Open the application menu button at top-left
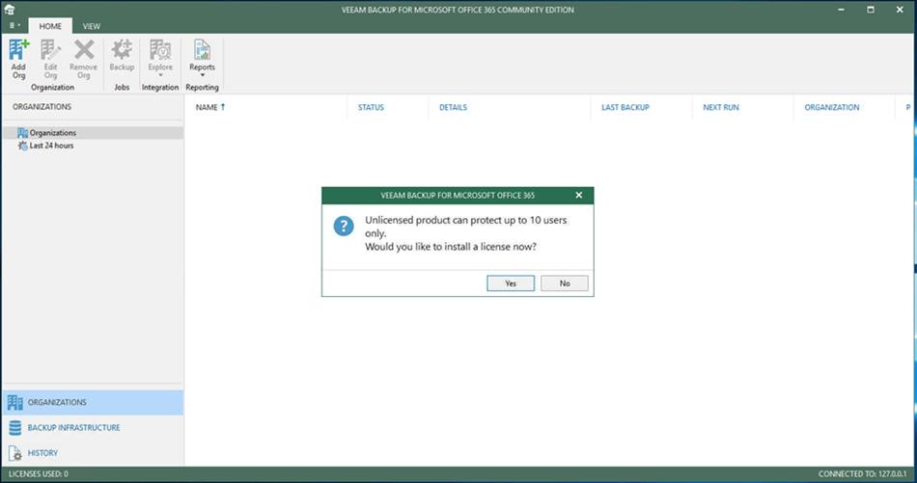The image size is (917, 483). [13, 26]
